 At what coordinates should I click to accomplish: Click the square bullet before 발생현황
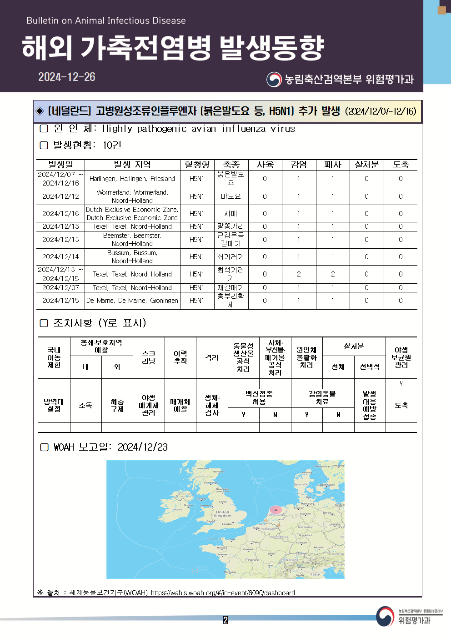[x=44, y=145]
